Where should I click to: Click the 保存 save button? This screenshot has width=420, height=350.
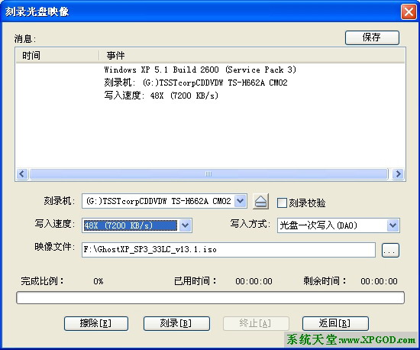click(372, 37)
